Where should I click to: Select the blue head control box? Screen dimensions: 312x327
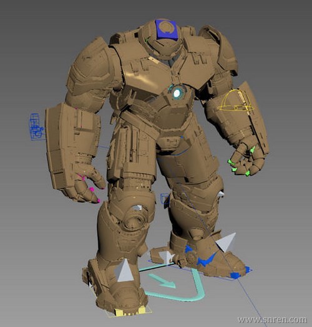[167, 30]
